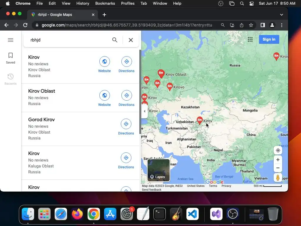Open the File menu
301x226 pixels.
[x=40, y=4]
